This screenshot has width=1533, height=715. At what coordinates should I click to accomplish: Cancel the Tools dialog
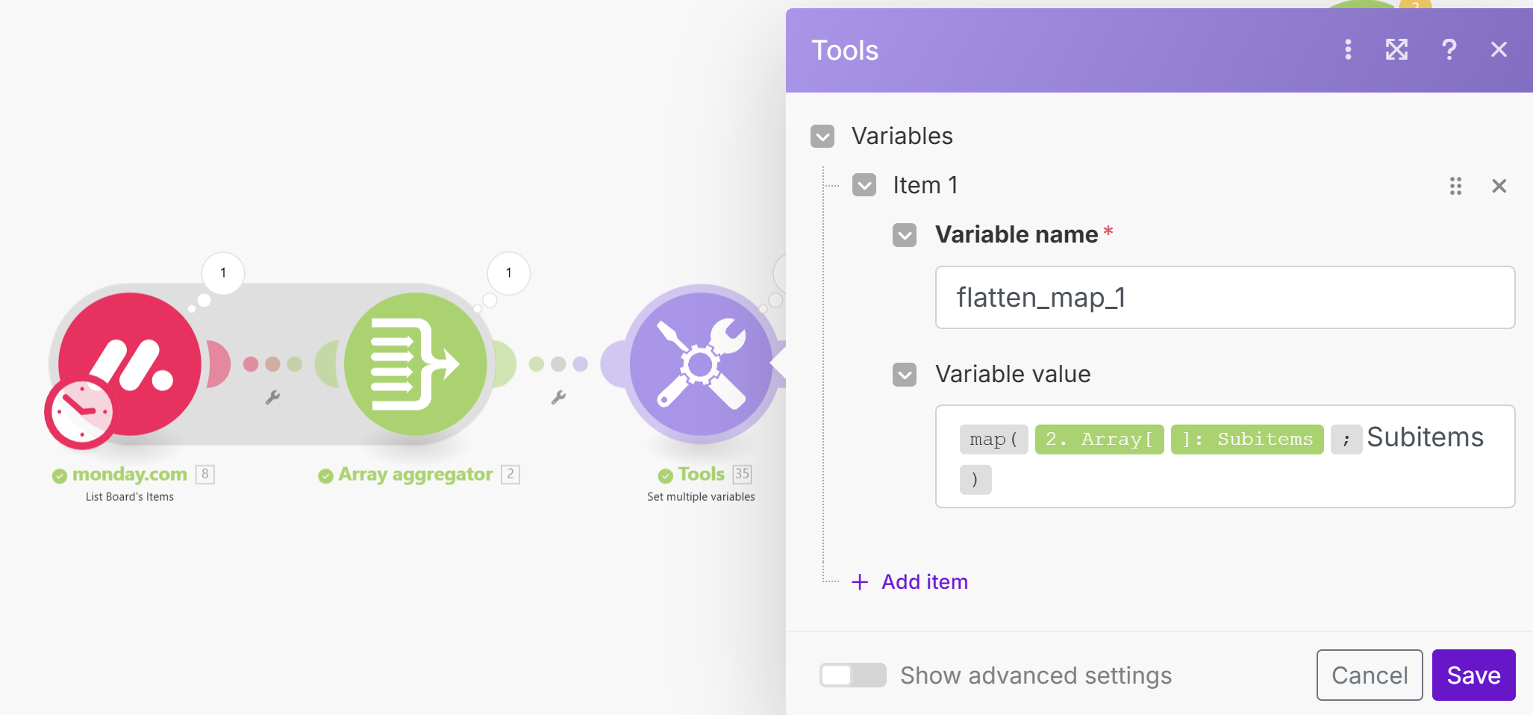point(1369,675)
